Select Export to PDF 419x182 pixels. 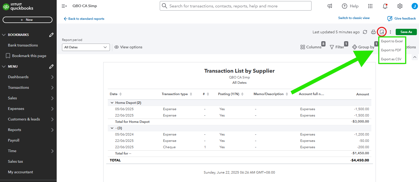pyautogui.click(x=391, y=50)
